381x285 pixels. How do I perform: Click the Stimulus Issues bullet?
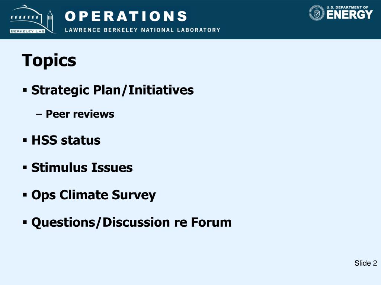pos(82,168)
